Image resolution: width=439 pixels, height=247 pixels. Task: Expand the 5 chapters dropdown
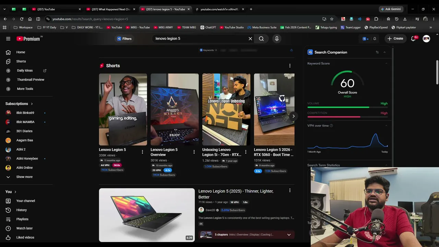pos(289,235)
